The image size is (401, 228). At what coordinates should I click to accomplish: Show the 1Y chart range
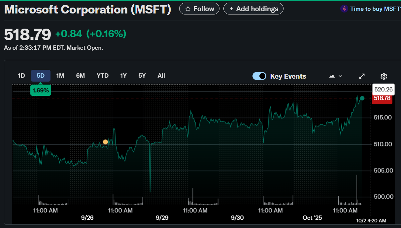pyautogui.click(x=123, y=76)
